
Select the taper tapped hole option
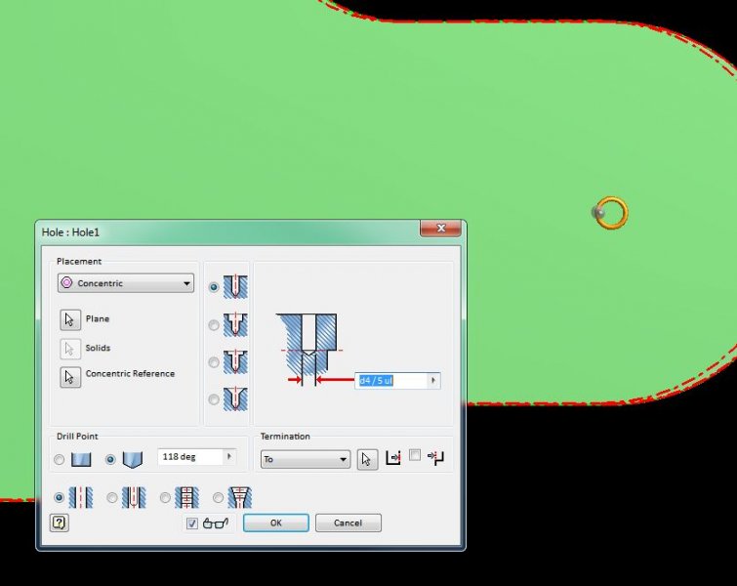(x=218, y=497)
